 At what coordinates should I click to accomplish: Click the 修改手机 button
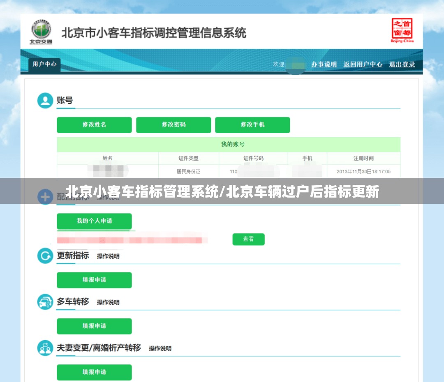(252, 125)
